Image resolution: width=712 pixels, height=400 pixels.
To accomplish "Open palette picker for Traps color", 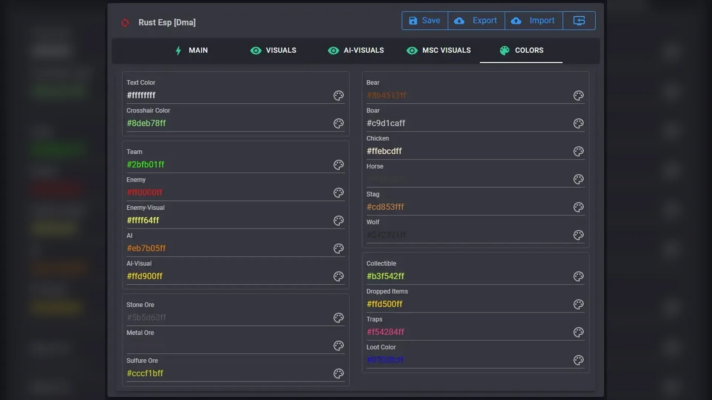I will (x=578, y=332).
